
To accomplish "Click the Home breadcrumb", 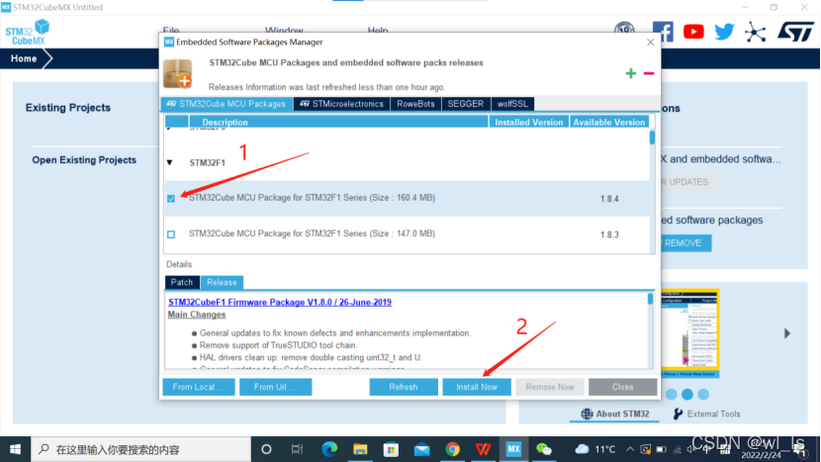I will 24,58.
